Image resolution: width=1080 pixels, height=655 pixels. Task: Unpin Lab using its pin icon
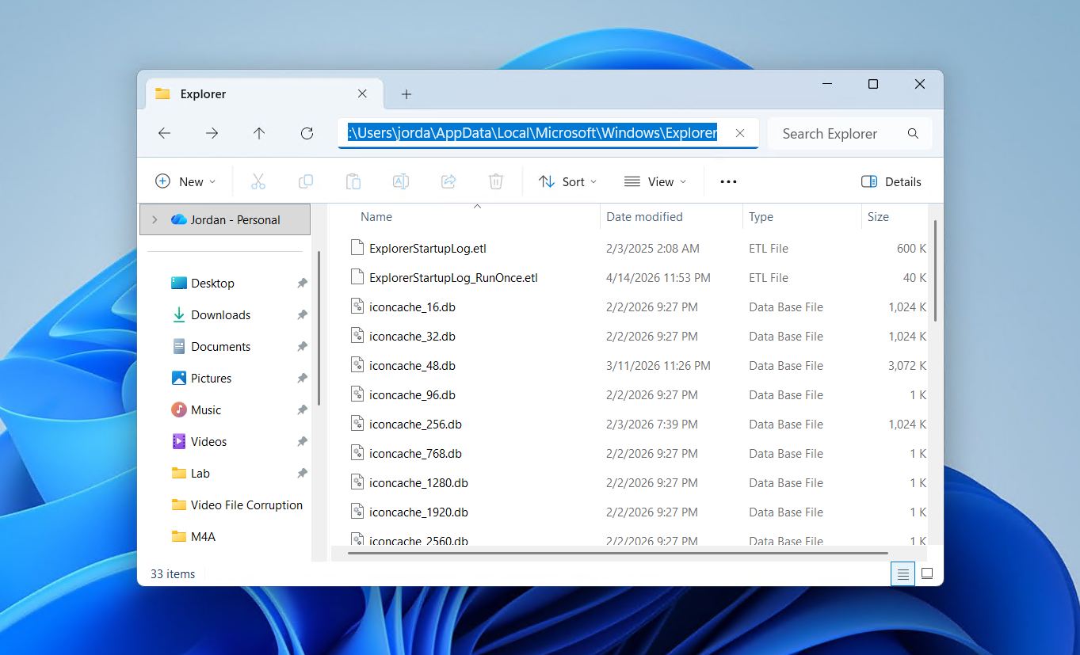[x=302, y=473]
